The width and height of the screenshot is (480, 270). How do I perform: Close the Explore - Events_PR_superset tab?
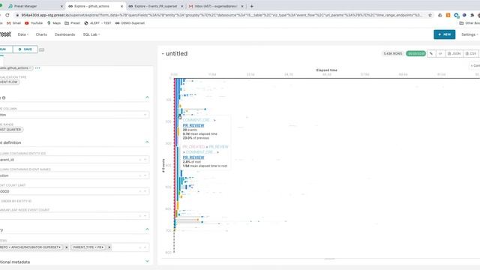182,6
